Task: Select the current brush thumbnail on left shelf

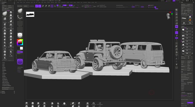Action: [20, 11]
